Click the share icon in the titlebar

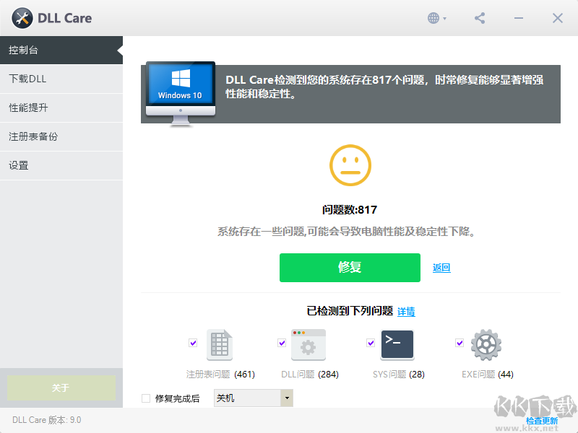[x=479, y=17]
